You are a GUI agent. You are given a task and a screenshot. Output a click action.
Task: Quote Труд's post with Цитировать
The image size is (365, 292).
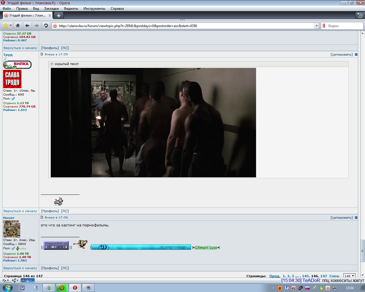[342, 54]
